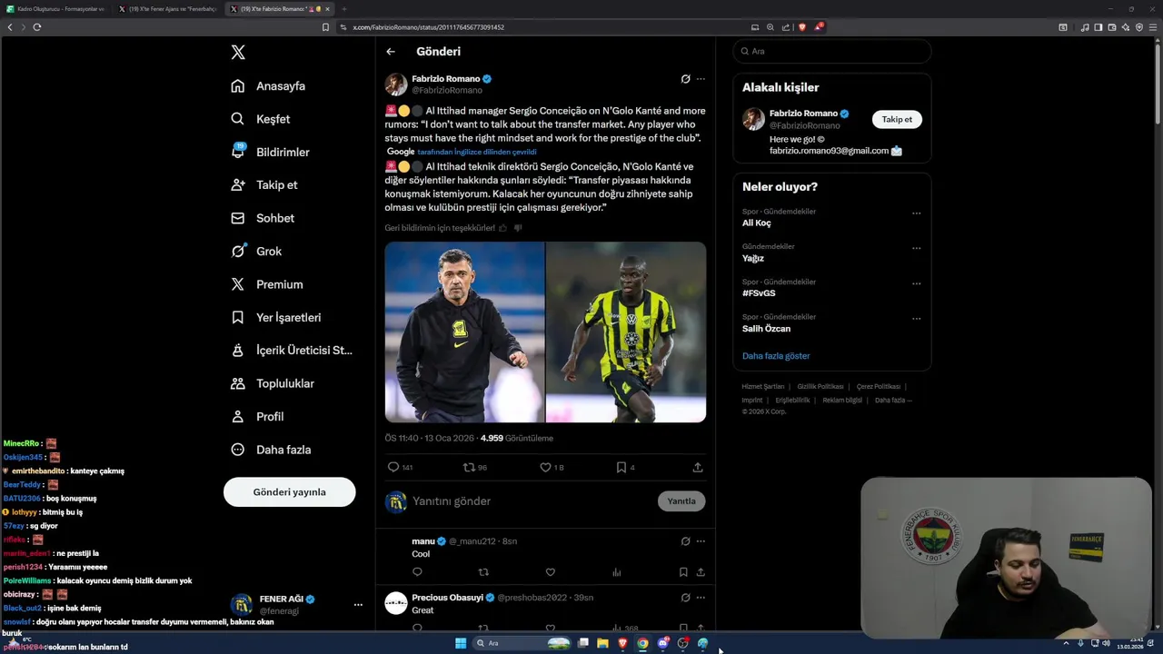Open Salih Özcan trending topic
Image resolution: width=1163 pixels, height=654 pixels.
point(767,329)
